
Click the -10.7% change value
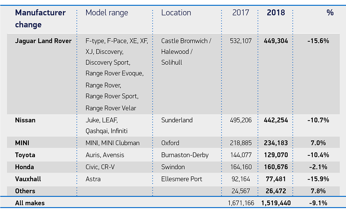tap(318, 120)
